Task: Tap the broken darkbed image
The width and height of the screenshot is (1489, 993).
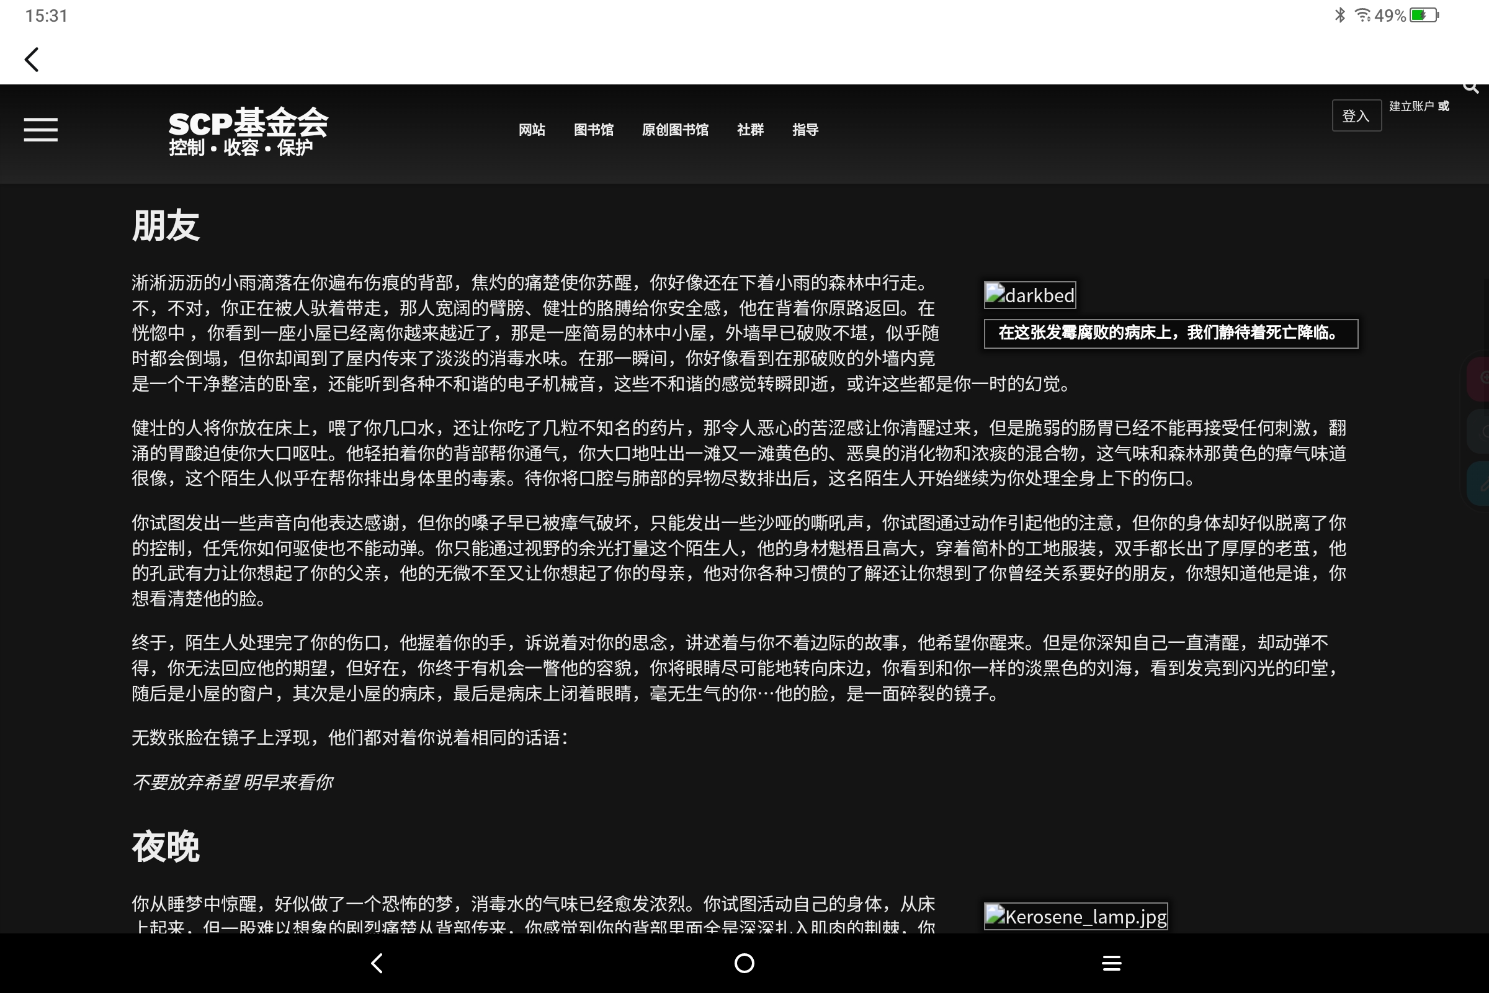Action: [x=1030, y=295]
